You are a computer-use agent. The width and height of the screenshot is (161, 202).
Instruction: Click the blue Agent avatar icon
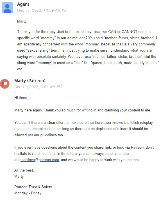point(7,8)
